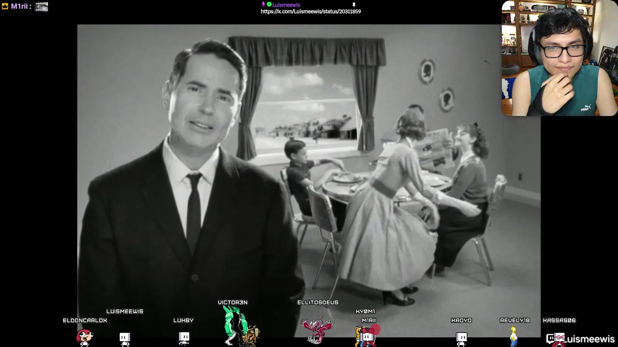Click the pin icon above the tweet link
Screen dimensions: 618x347
(x=354, y=5)
